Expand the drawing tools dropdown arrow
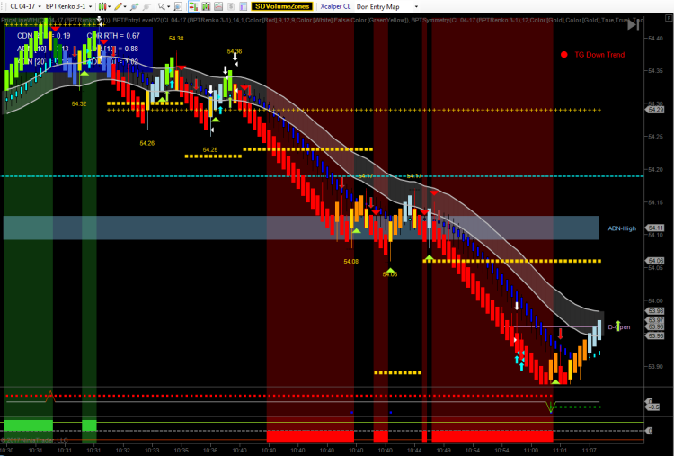This screenshot has height=456, width=674. click(125, 7)
